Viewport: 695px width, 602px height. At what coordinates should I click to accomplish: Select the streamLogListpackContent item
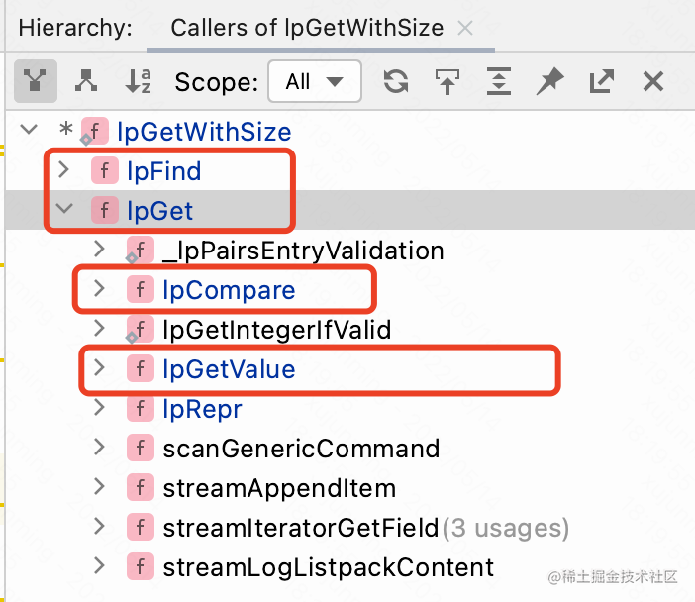(x=329, y=567)
